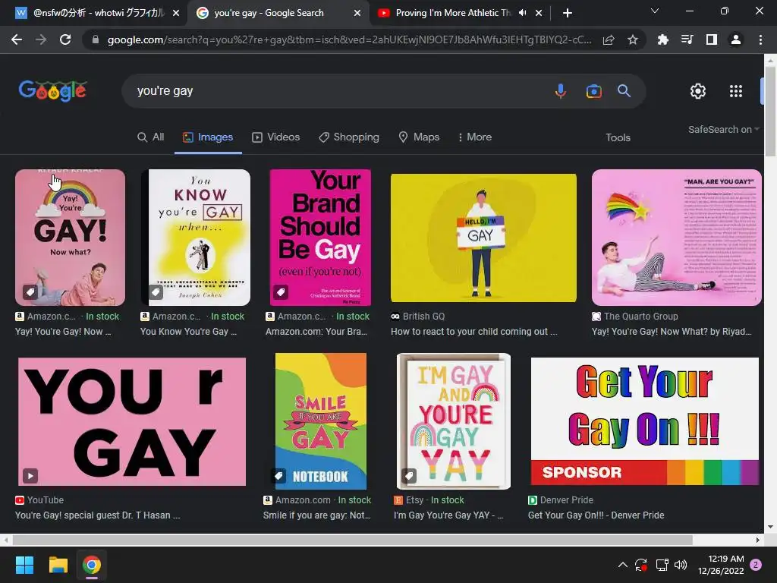Open Smile If You Are Gay Notebook image
This screenshot has width=777, height=583.
click(x=321, y=421)
